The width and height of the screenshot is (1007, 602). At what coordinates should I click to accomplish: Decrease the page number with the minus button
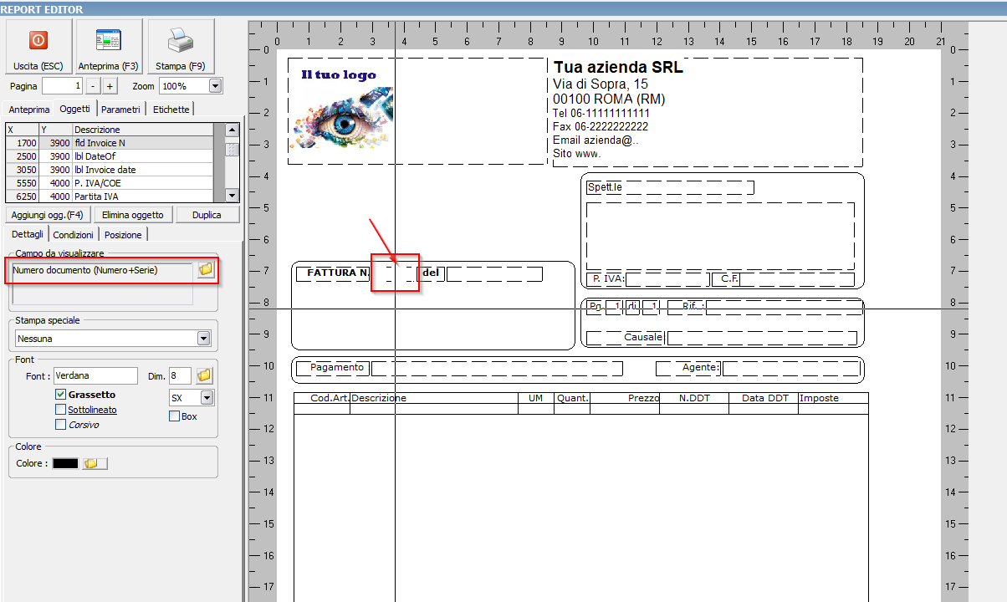(93, 86)
